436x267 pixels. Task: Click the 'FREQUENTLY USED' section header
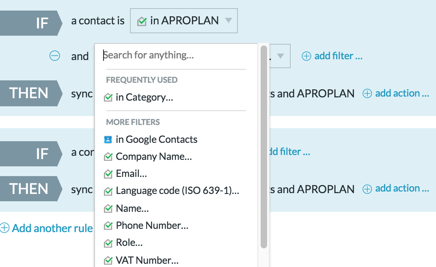point(142,80)
